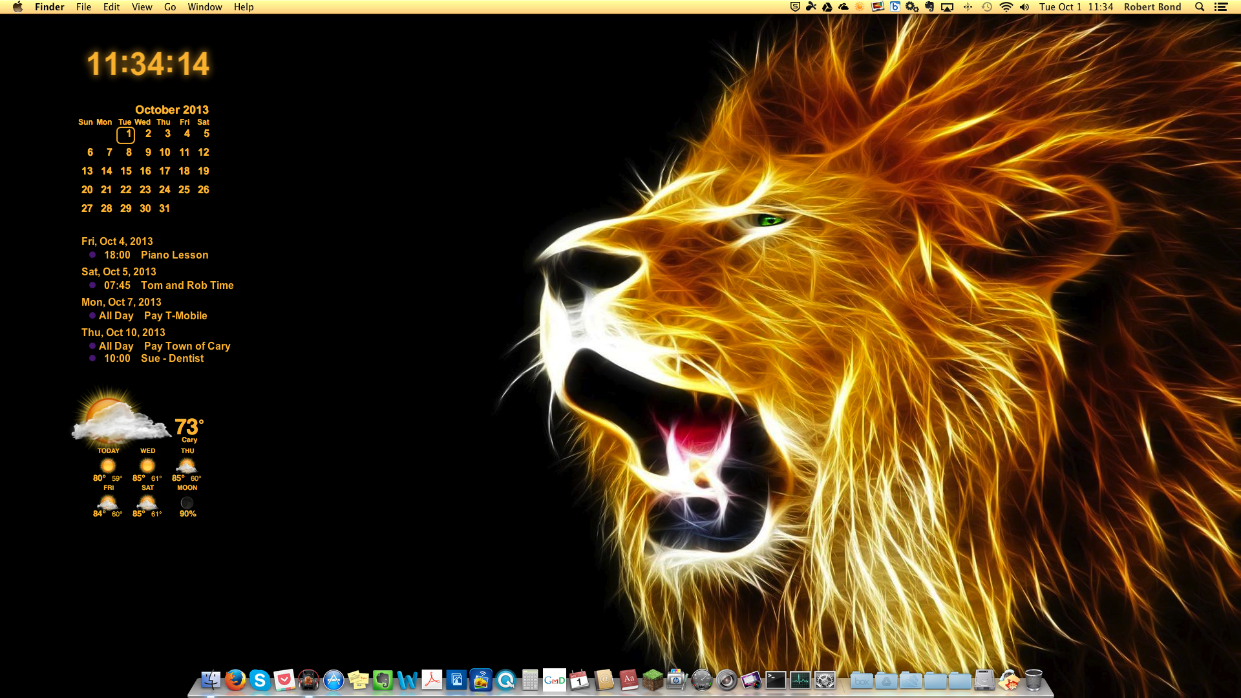Launch Skype from the dock

[260, 680]
